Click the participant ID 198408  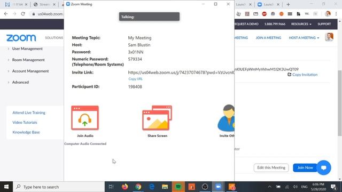[135, 86]
